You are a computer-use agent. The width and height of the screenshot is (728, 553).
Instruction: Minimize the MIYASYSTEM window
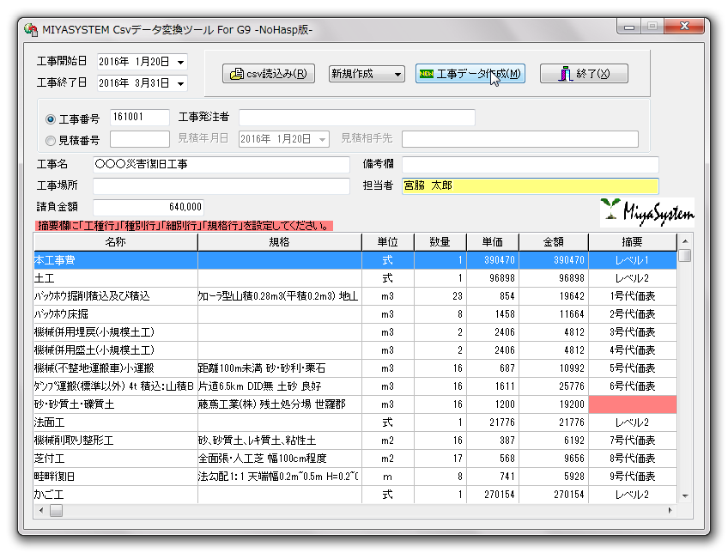click(x=628, y=27)
